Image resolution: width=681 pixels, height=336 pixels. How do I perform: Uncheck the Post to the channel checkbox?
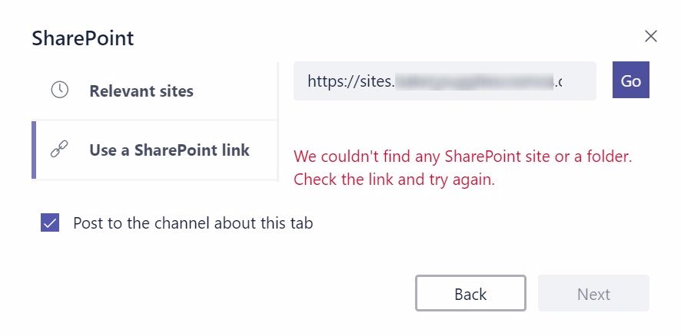pos(50,222)
